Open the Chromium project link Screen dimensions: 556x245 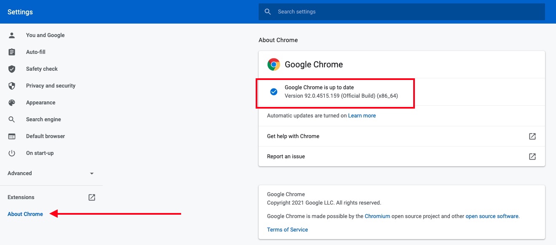[x=377, y=216]
